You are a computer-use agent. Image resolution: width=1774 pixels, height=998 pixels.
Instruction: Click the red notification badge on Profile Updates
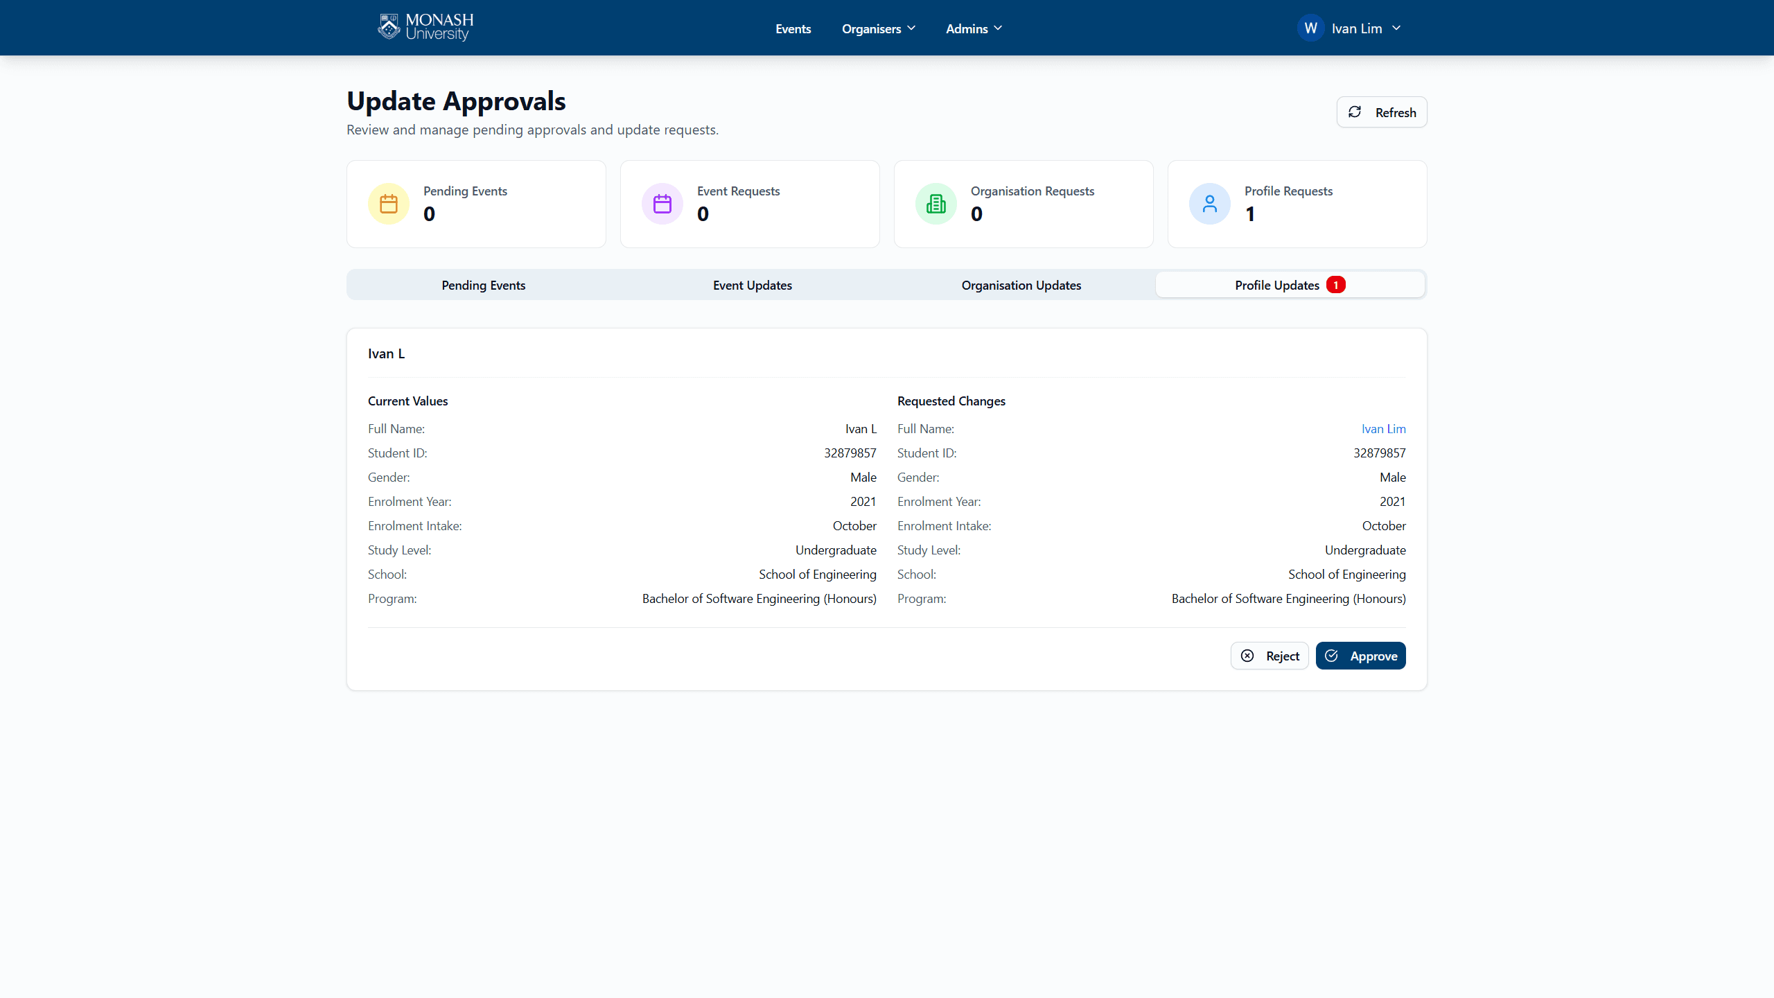(1336, 285)
